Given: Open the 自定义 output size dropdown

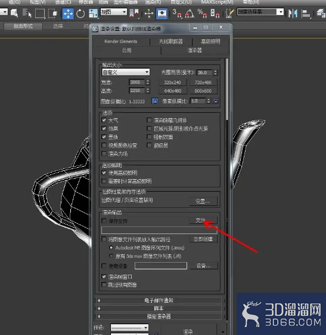Looking at the screenshot, I should pos(126,72).
